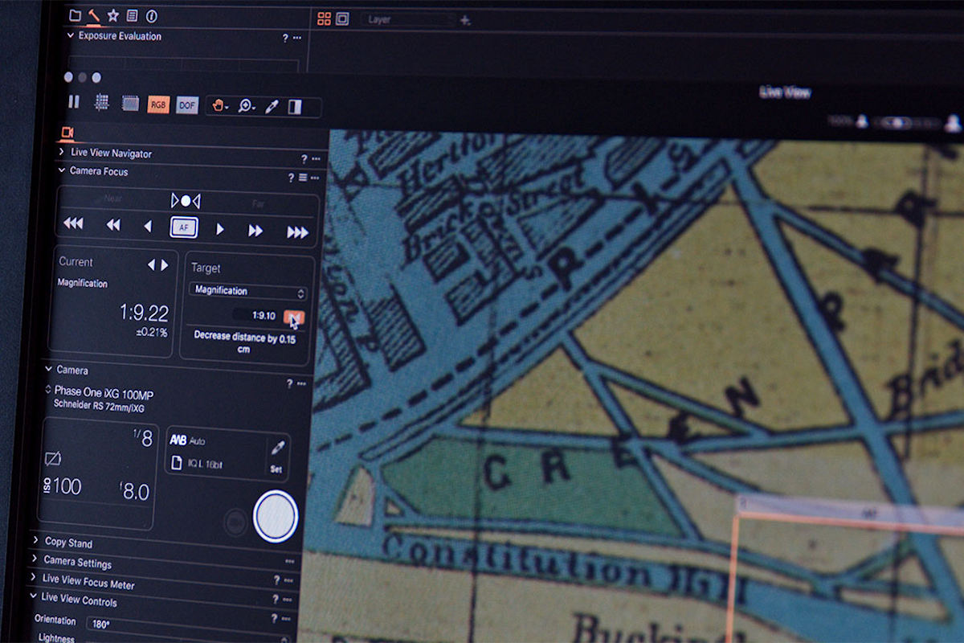Switch to multi-image grid viewer mode
This screenshot has width=964, height=643.
pos(325,18)
